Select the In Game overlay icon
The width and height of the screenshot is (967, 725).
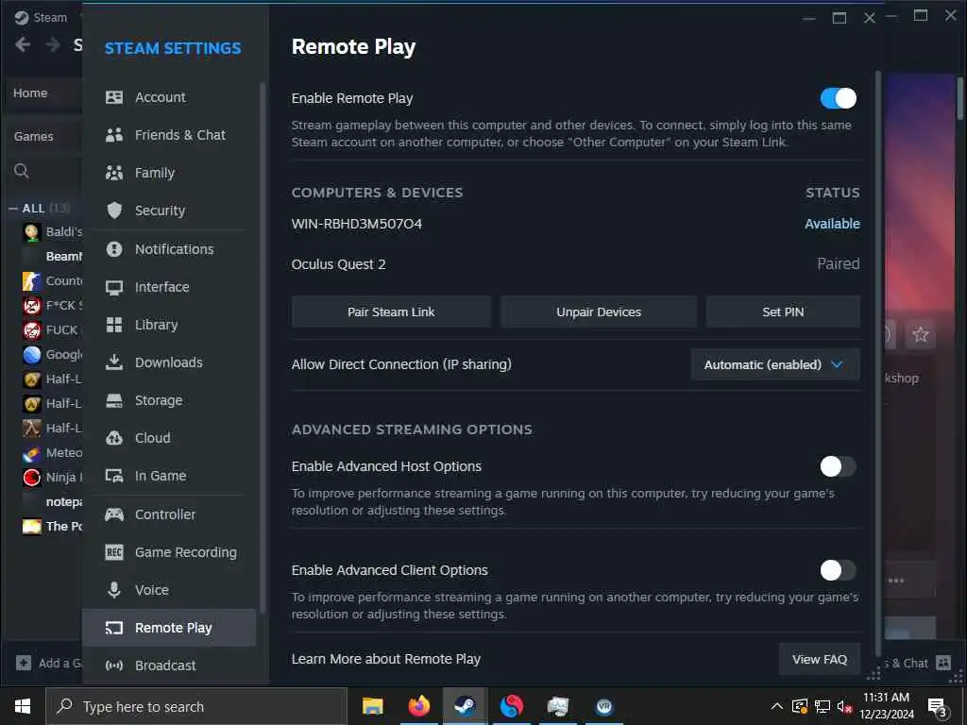tap(114, 476)
